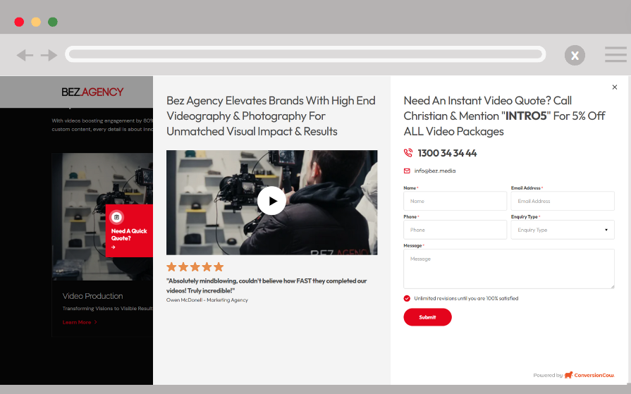
Task: Open the browser hamburger menu
Action: (x=615, y=55)
